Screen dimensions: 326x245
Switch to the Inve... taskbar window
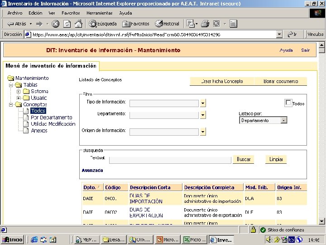pyautogui.click(x=221, y=240)
